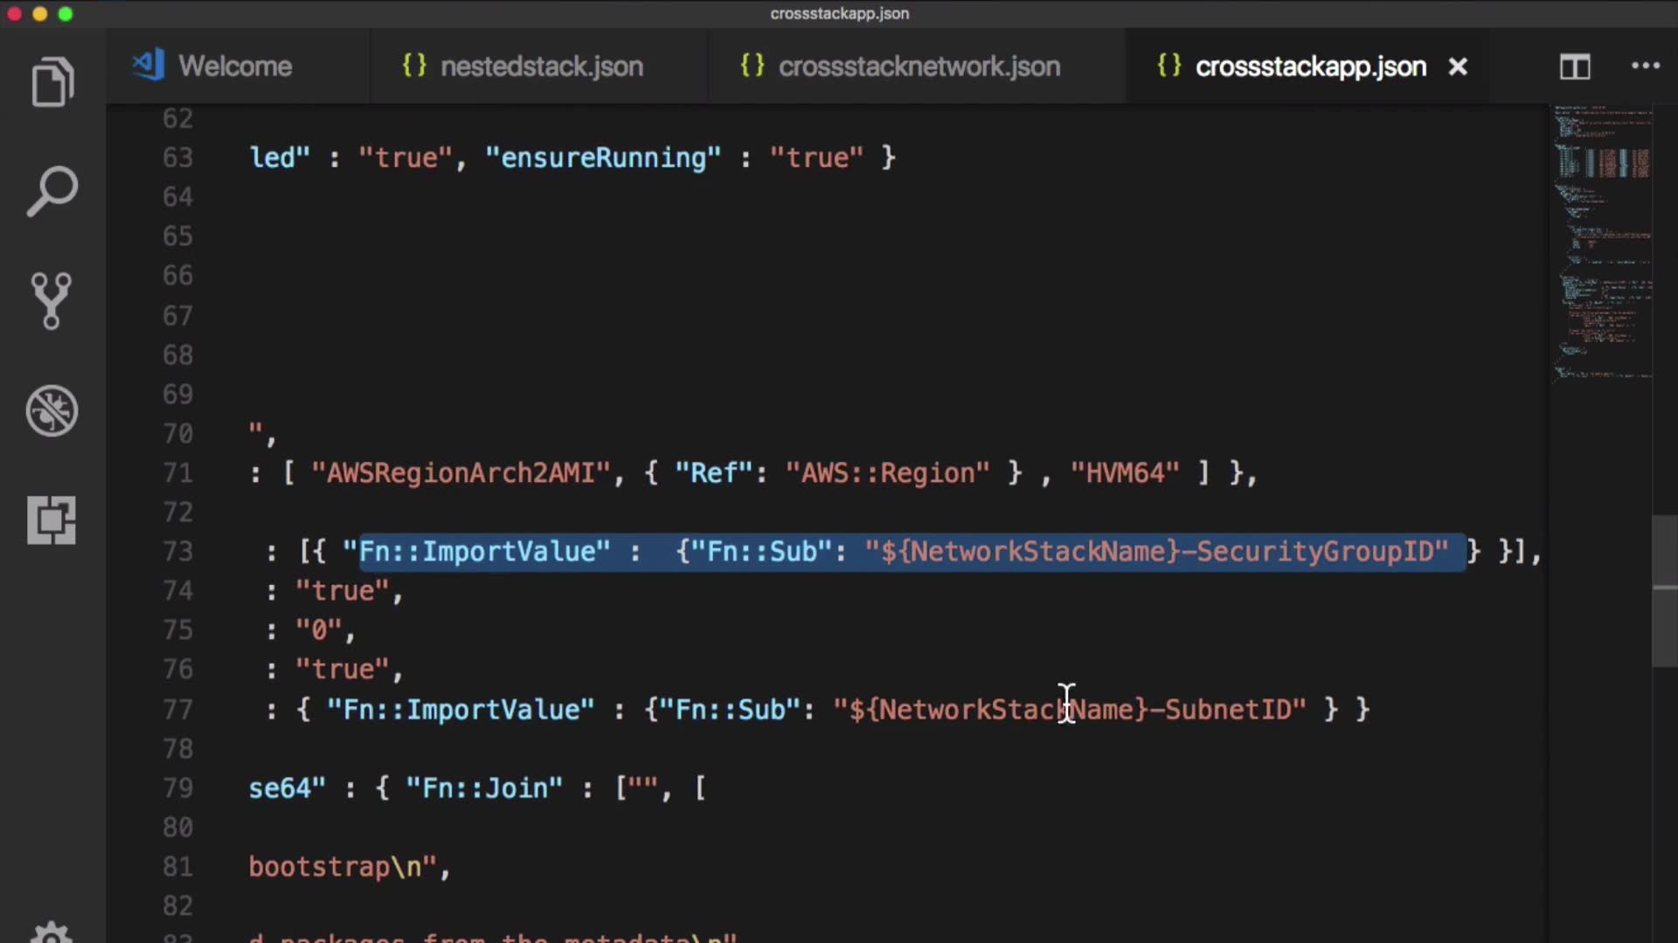Open the editor More Actions ellipsis
The height and width of the screenshot is (943, 1678).
(x=1645, y=66)
